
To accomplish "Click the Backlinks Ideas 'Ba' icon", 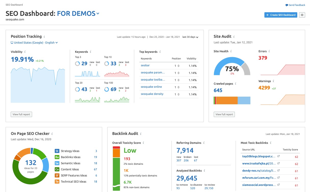I will click(x=57, y=157).
